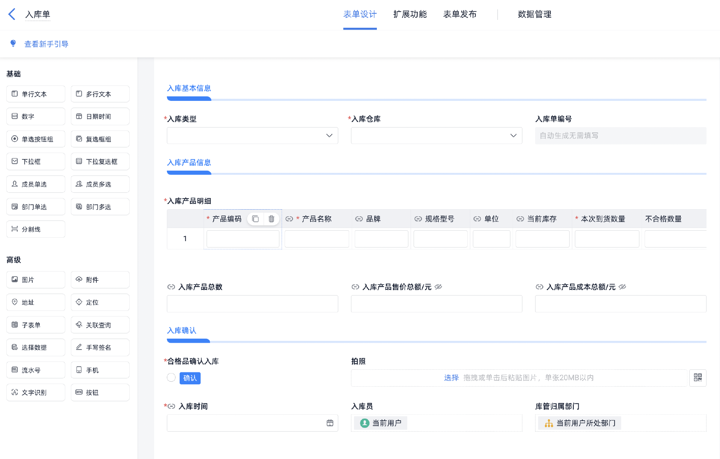This screenshot has height=459, width=720.
Task: Click the 入库产品总数 input field
Action: [x=252, y=304]
